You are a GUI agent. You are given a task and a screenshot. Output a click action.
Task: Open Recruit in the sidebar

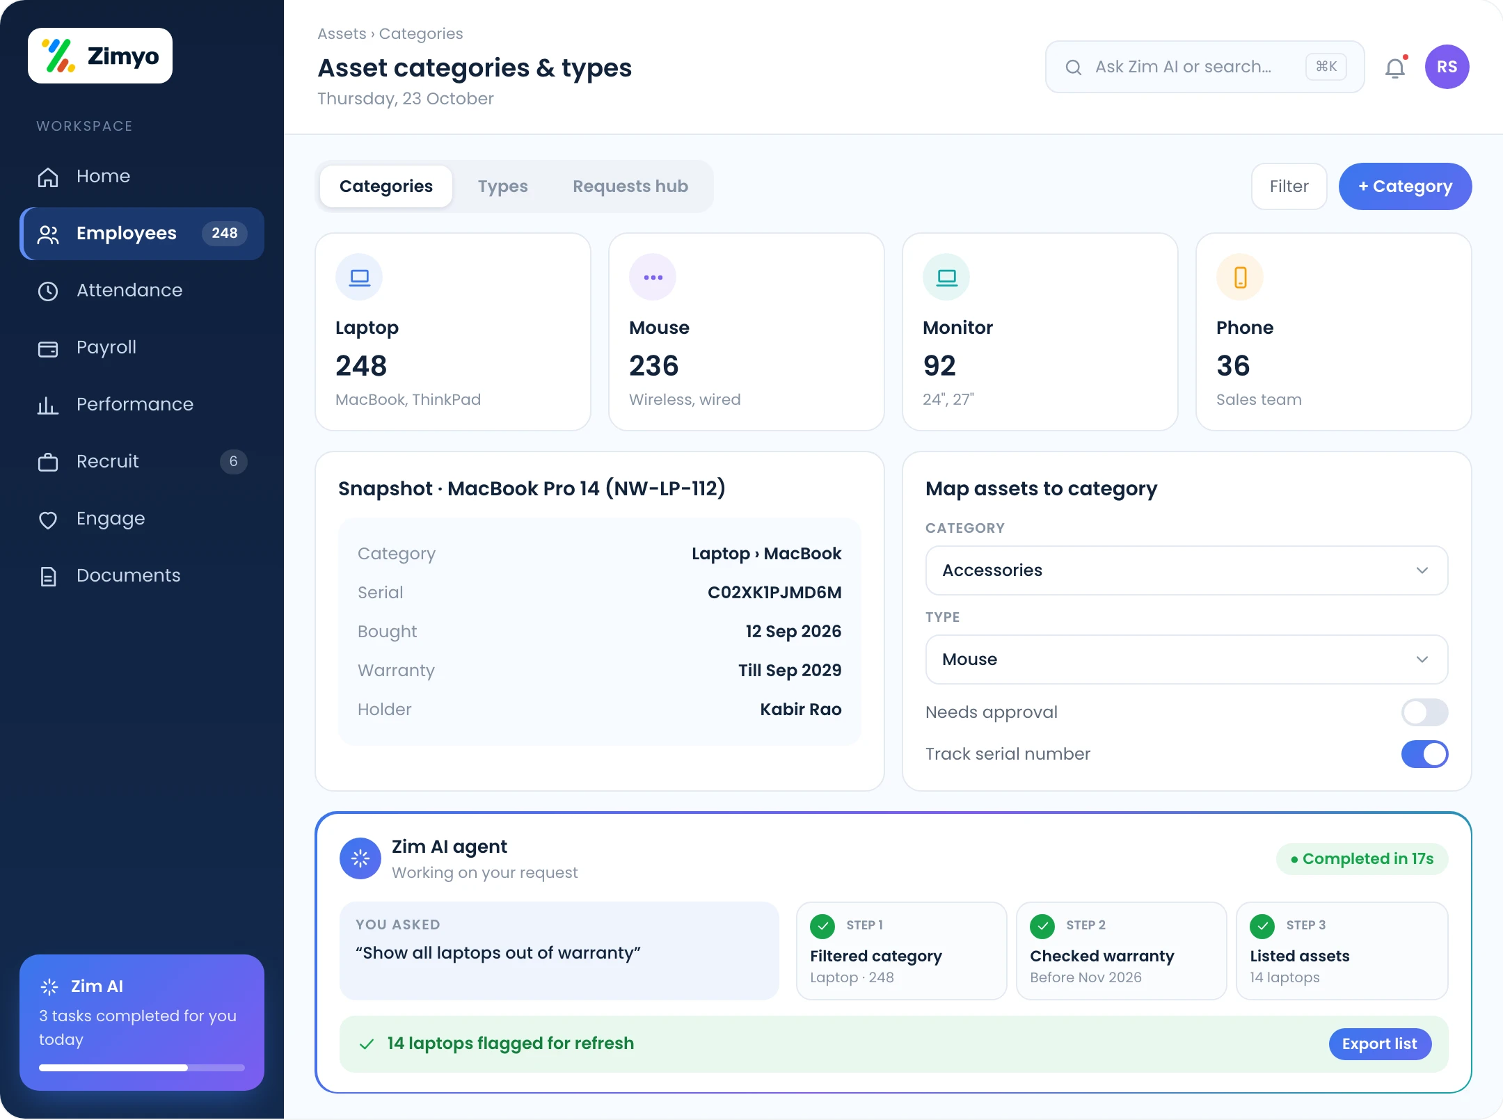pyautogui.click(x=142, y=462)
